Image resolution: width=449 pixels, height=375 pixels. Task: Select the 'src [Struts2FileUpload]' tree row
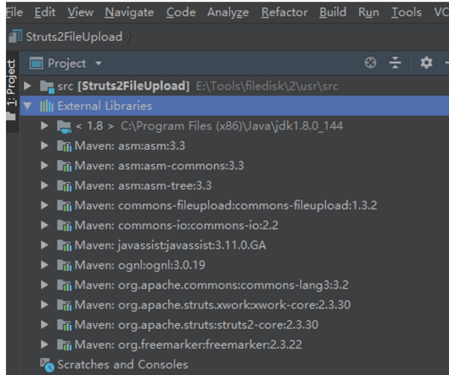point(234,85)
